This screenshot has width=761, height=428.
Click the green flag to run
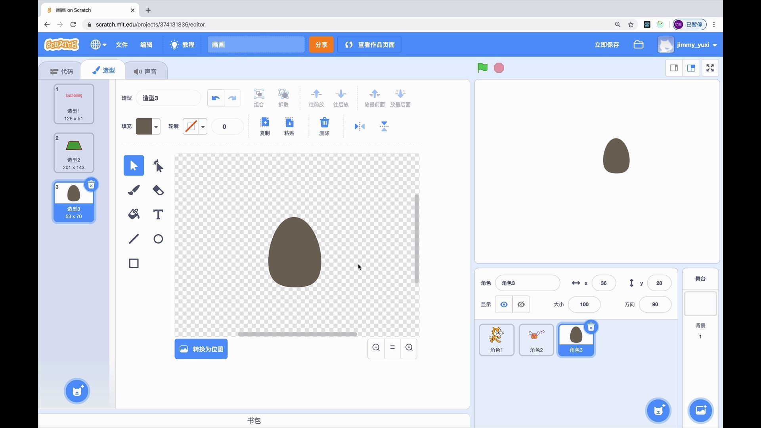482,68
